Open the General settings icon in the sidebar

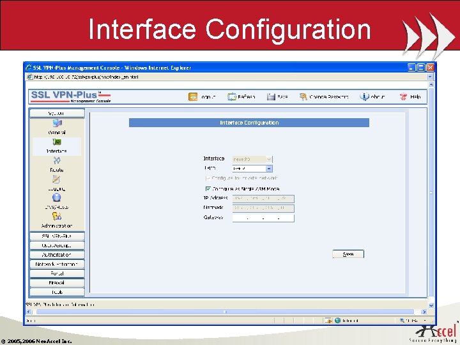point(57,123)
